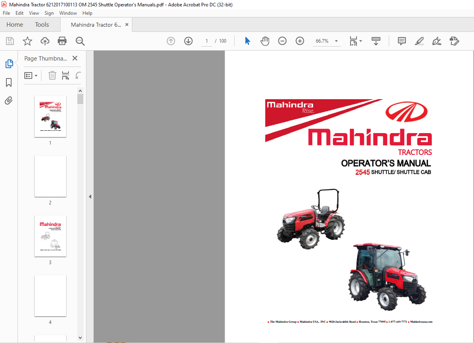The width and height of the screenshot is (474, 343).
Task: Open fit page options icon
Action: point(353,41)
